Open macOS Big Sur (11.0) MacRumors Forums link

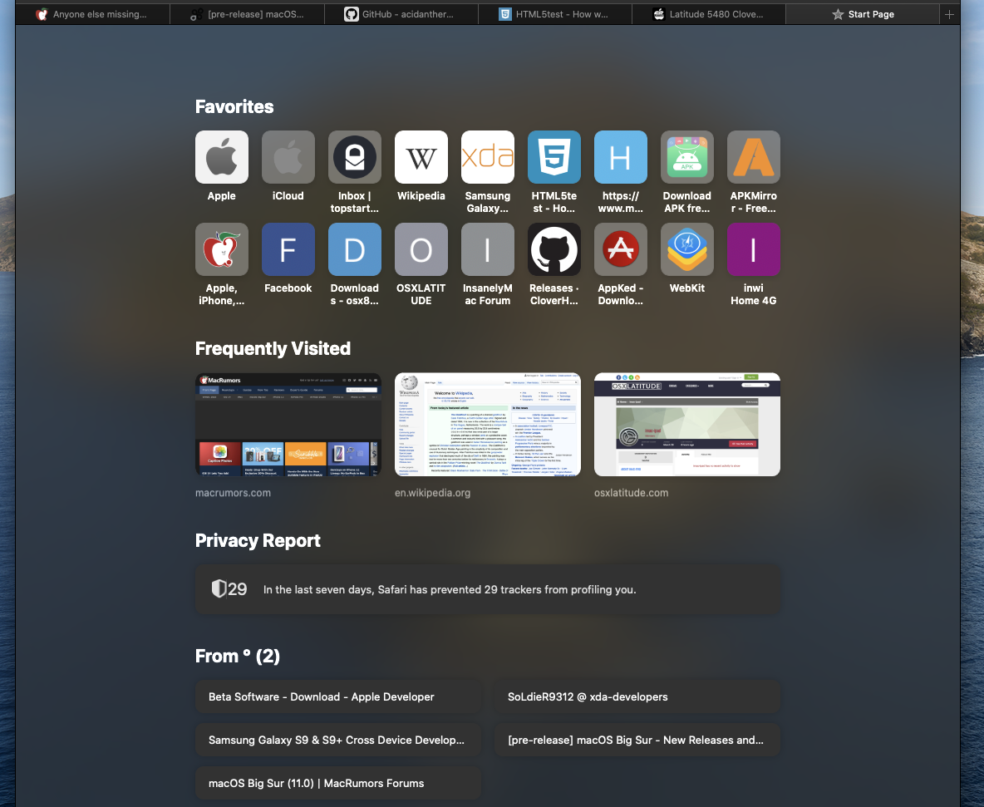pyautogui.click(x=338, y=783)
